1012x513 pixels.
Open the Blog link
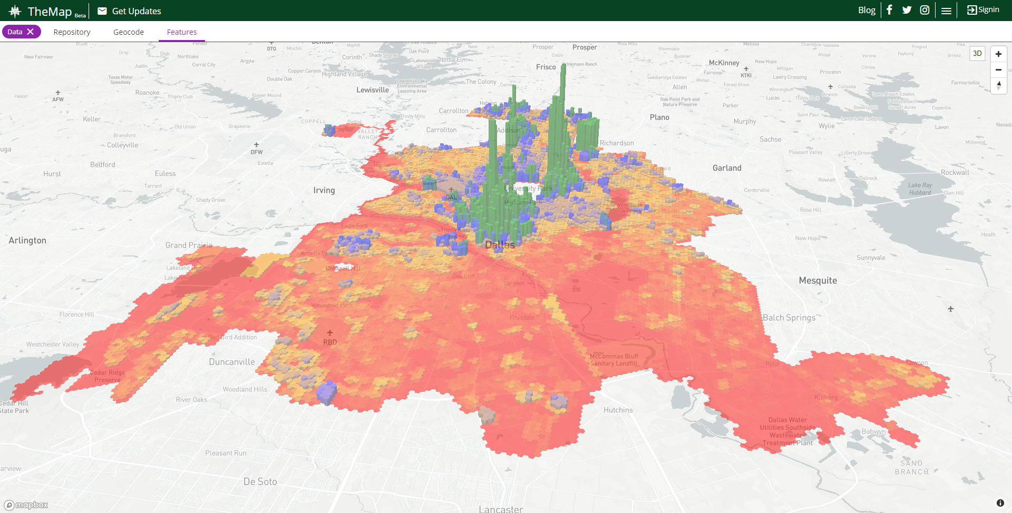(x=867, y=10)
